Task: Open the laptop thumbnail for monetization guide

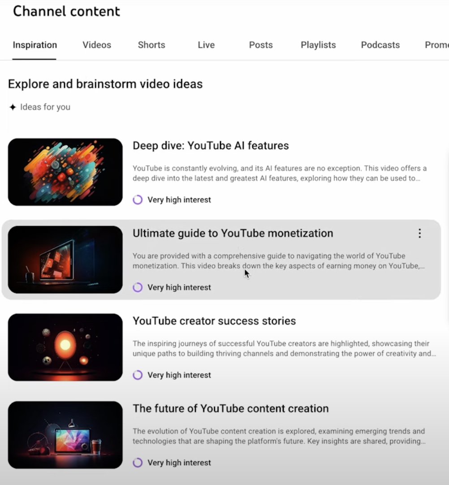Action: 65,260
